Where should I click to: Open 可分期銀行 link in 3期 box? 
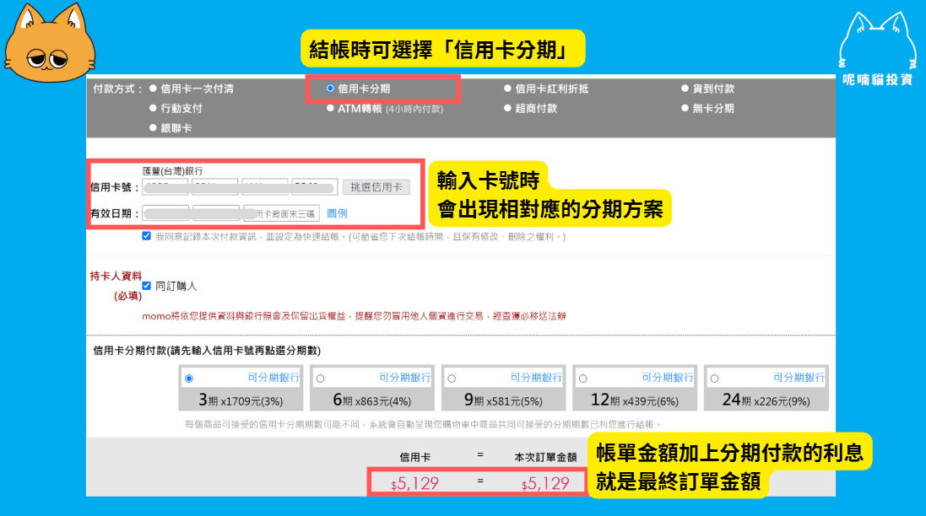(x=273, y=378)
